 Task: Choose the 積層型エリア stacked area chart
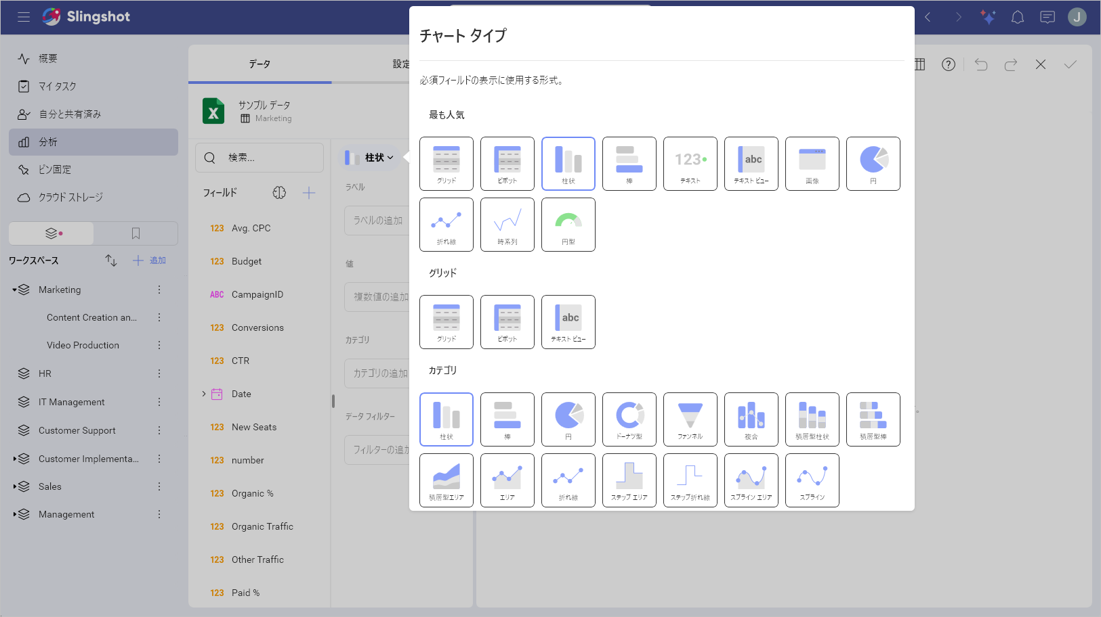point(446,480)
